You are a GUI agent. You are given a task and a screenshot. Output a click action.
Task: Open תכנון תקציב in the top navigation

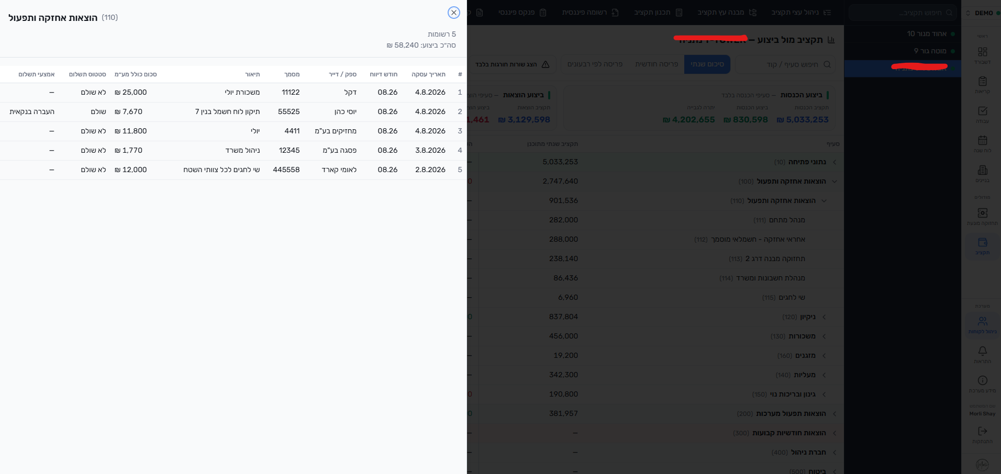tap(658, 13)
